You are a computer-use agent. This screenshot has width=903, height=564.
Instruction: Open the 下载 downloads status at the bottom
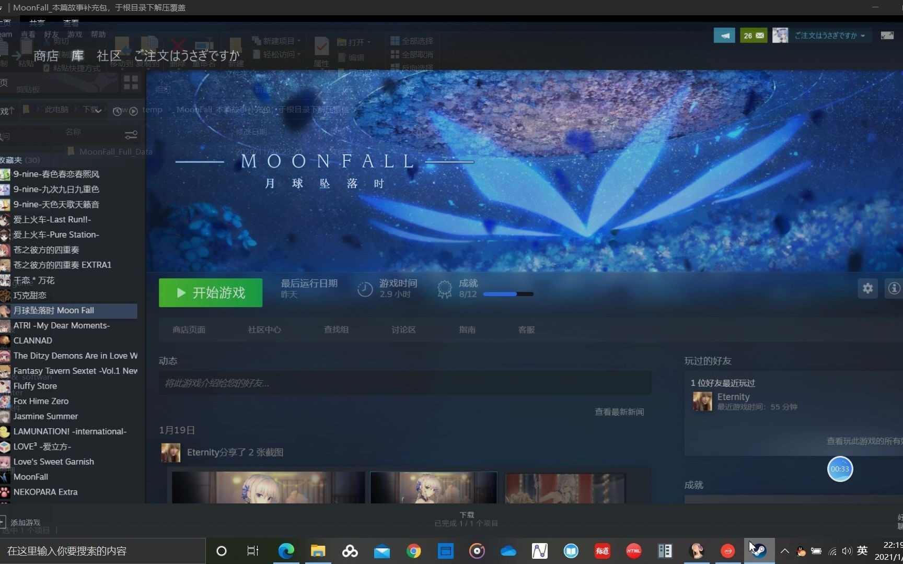[466, 519]
